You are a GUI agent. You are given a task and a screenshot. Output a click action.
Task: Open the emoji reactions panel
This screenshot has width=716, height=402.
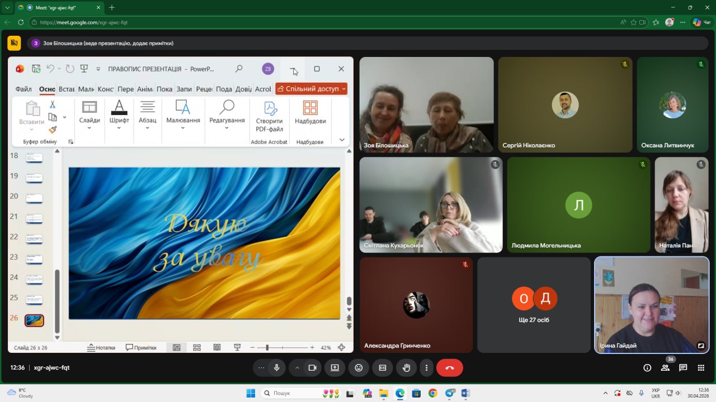coord(359,368)
